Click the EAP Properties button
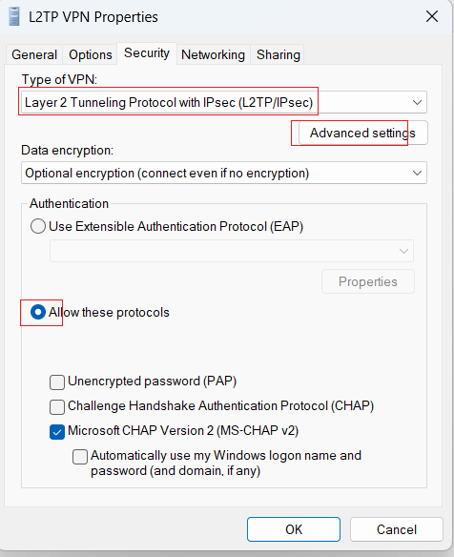 click(x=368, y=281)
